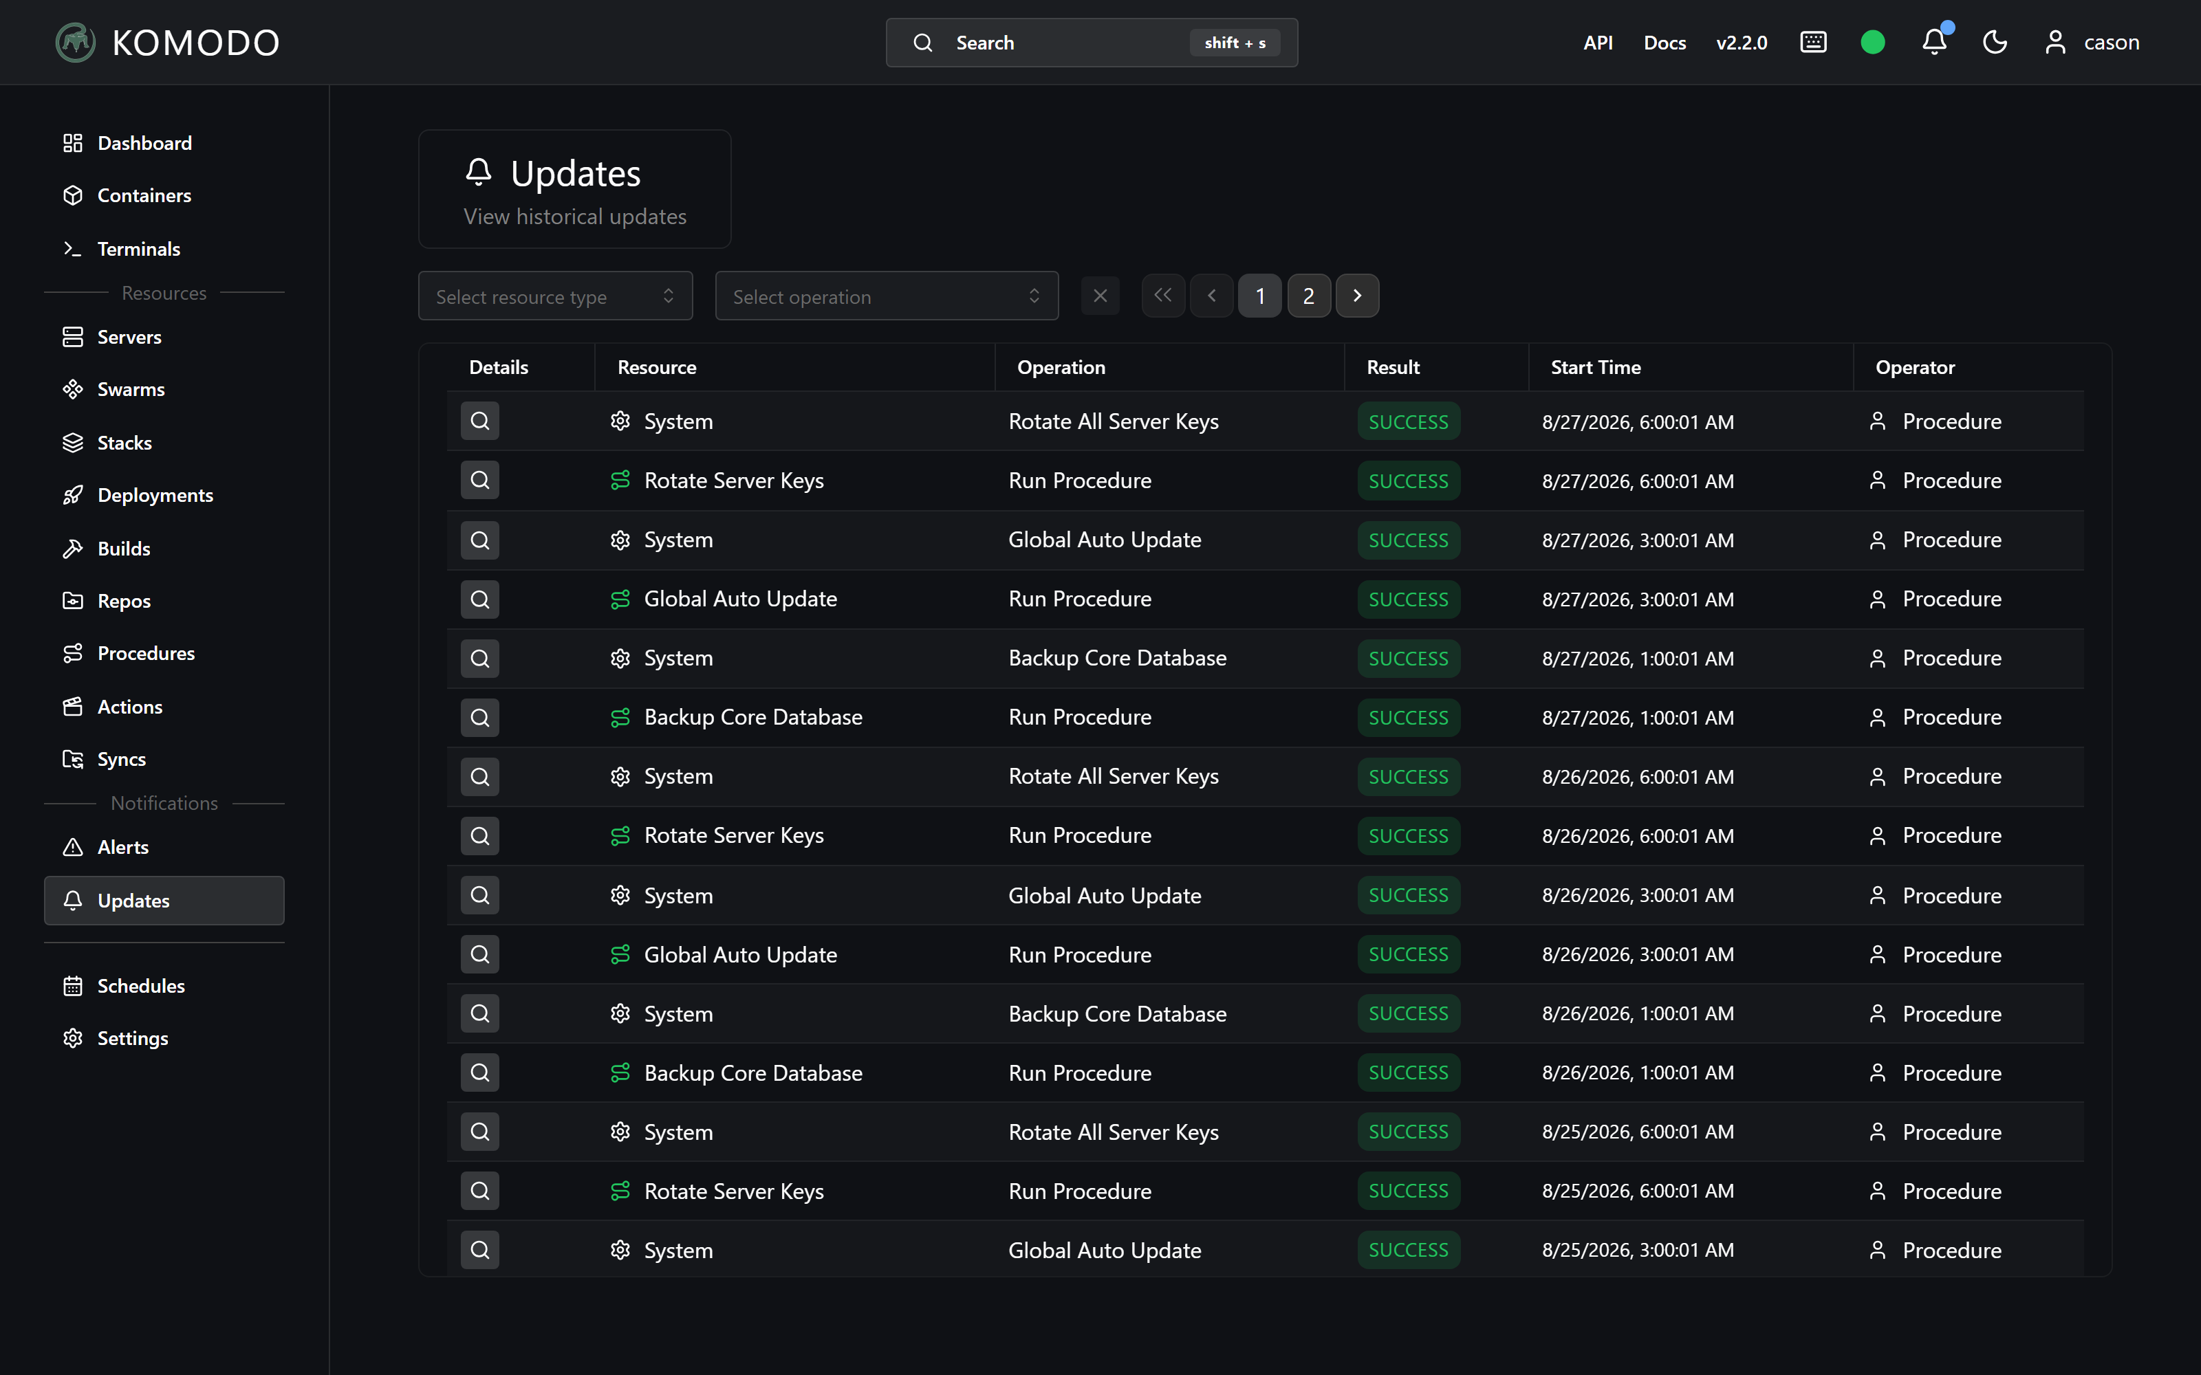View details of 8/27 Rotate Server Keys Run Procedure
Image resolution: width=2201 pixels, height=1375 pixels.
(479, 480)
